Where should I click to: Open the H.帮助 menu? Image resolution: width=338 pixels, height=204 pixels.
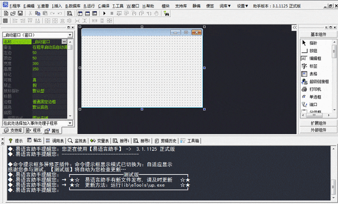coord(148,6)
